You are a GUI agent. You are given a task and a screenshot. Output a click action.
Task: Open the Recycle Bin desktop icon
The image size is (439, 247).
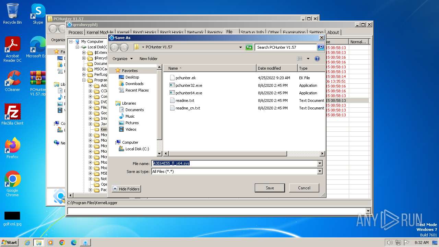[12, 14]
